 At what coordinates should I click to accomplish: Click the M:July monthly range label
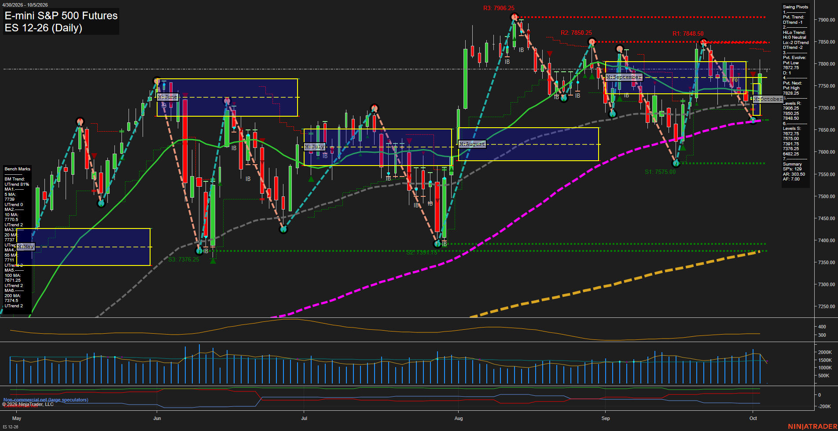point(315,147)
